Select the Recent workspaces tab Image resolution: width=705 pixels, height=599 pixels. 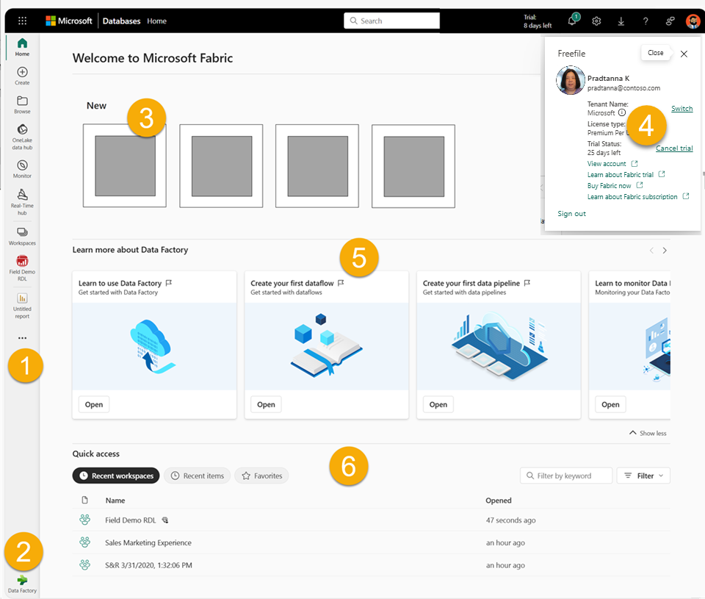(x=116, y=476)
